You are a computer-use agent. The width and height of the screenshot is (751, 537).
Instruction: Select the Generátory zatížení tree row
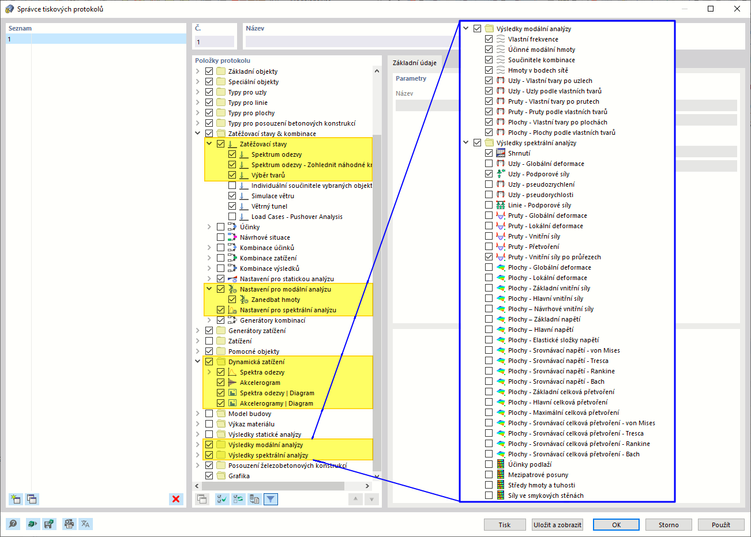pos(257,331)
